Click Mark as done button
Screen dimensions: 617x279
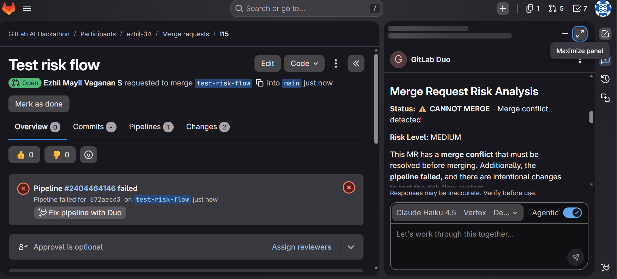tap(39, 104)
